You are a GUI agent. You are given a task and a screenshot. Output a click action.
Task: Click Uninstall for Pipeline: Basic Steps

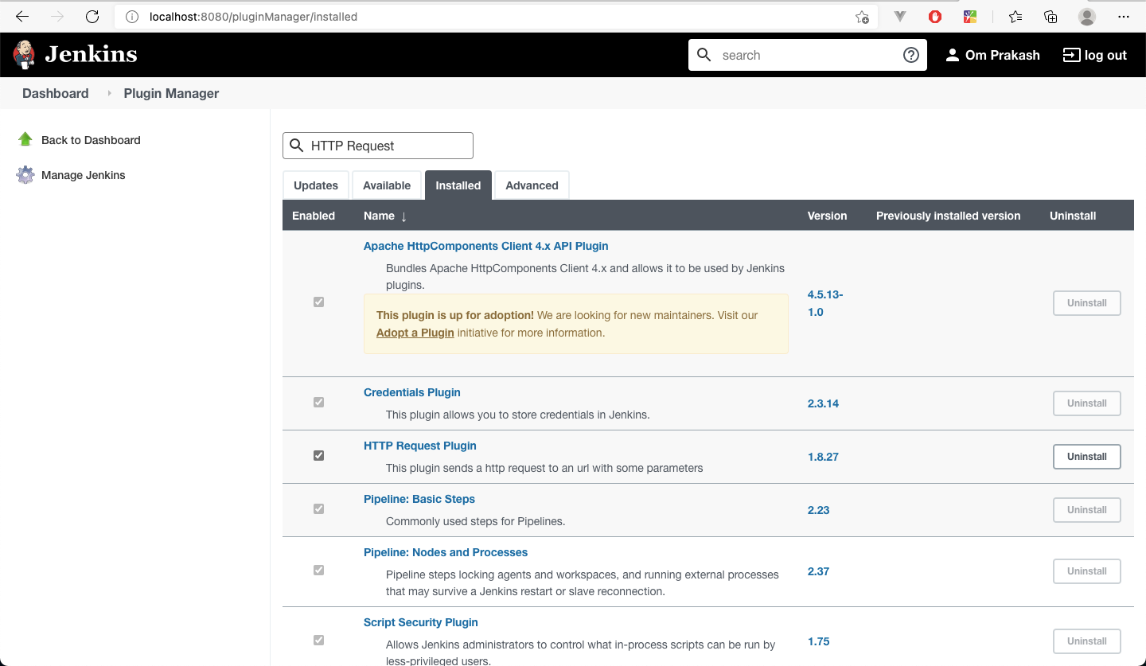(x=1087, y=510)
